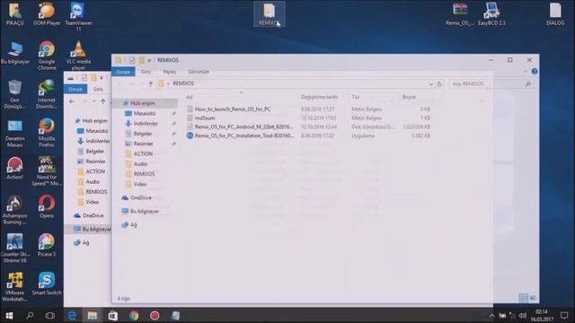This screenshot has height=323, width=575.
Task: Open the taskbar search icon
Action: click(30, 315)
